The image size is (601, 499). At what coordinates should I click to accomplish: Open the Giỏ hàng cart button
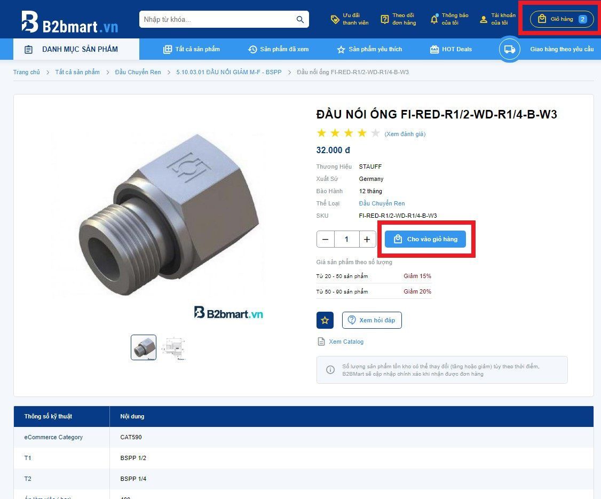[562, 19]
